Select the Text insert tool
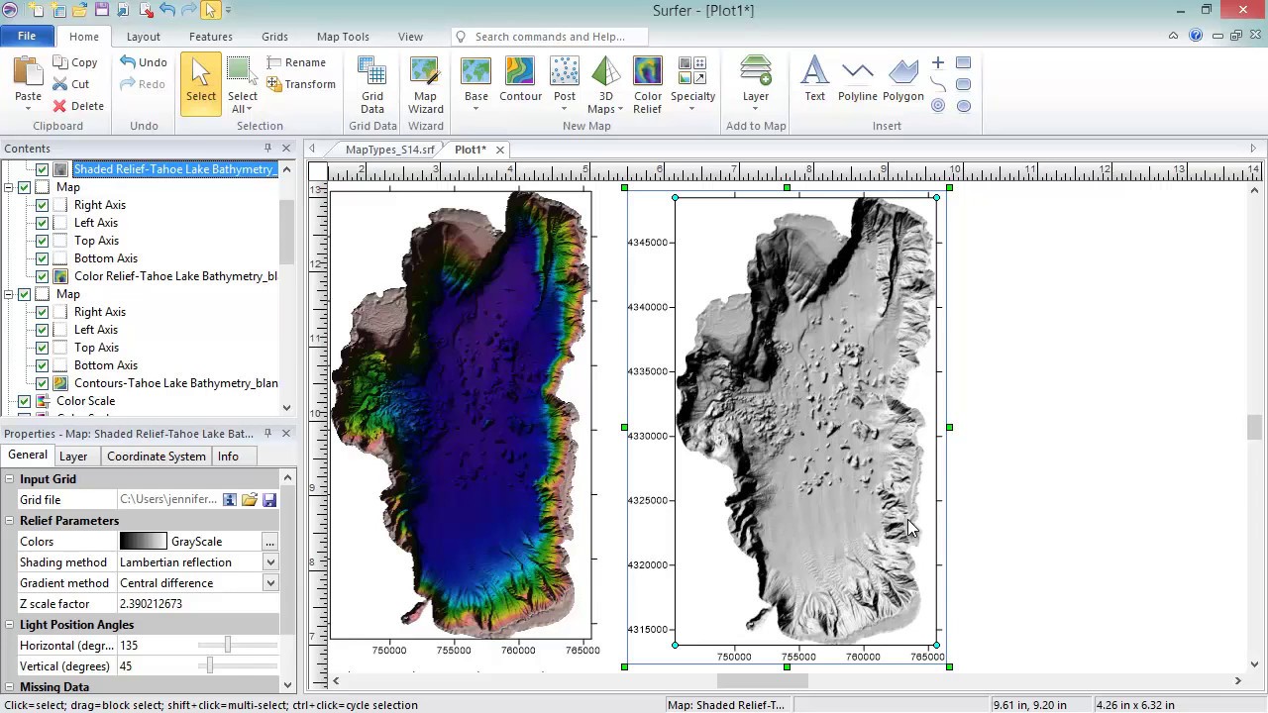This screenshot has width=1268, height=713. coord(814,79)
